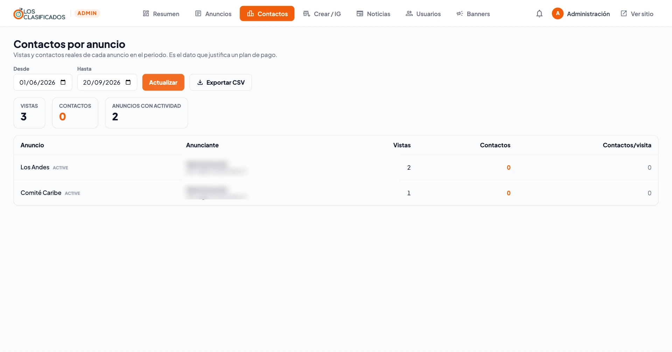Click vistas value 1 for Comité Caribe
The width and height of the screenshot is (672, 352).
click(x=409, y=193)
